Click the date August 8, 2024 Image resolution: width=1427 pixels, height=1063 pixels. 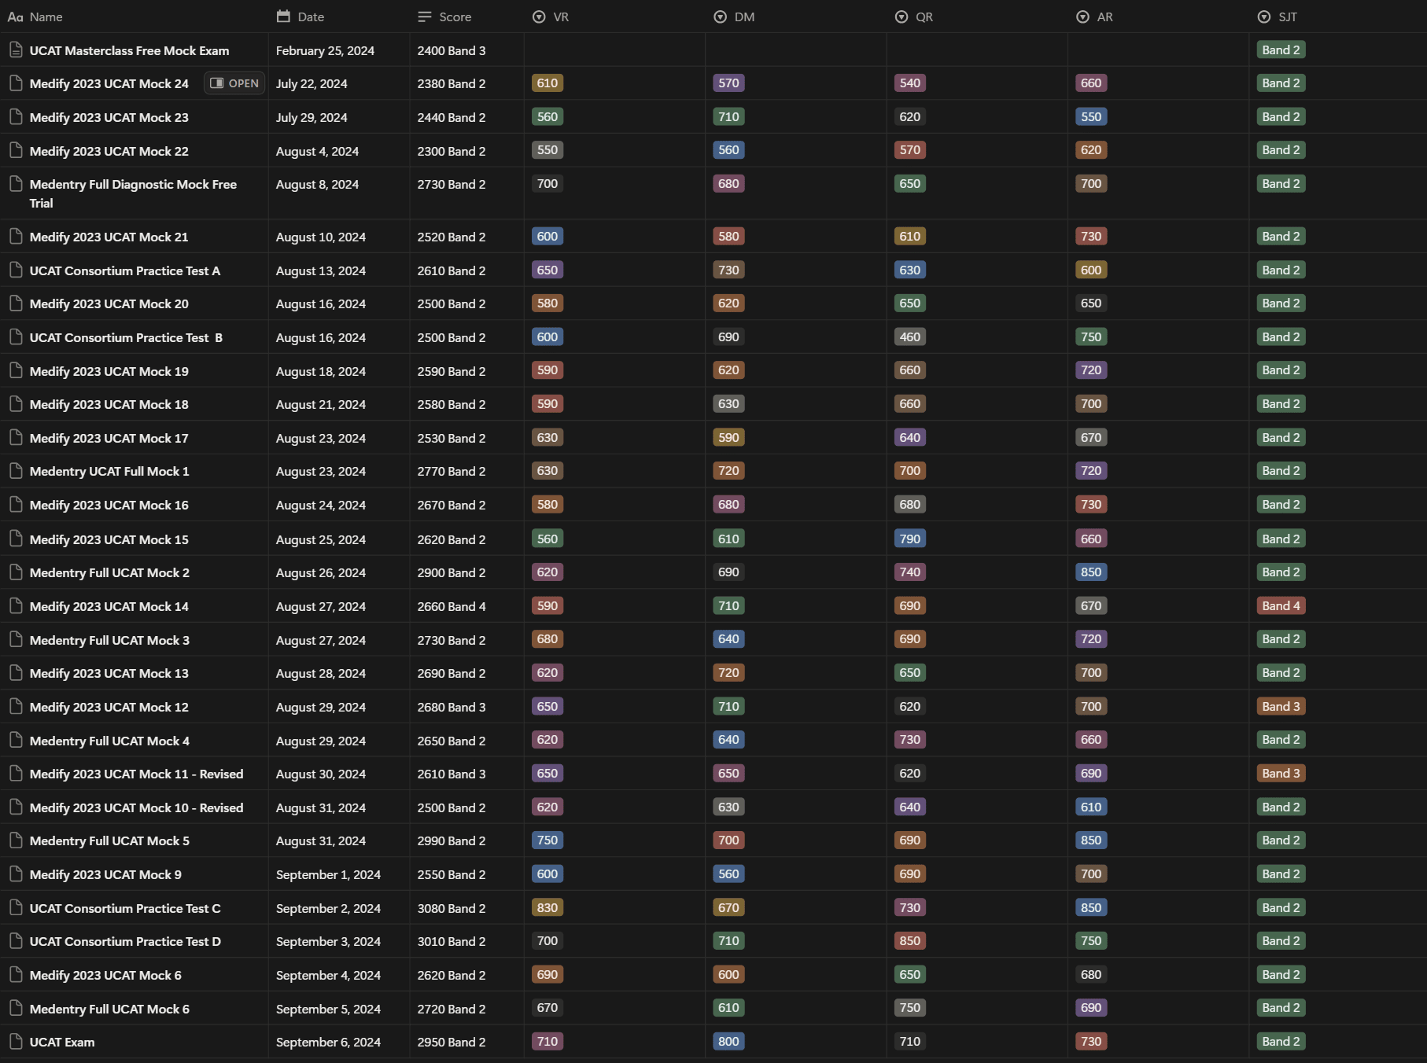pyautogui.click(x=317, y=184)
